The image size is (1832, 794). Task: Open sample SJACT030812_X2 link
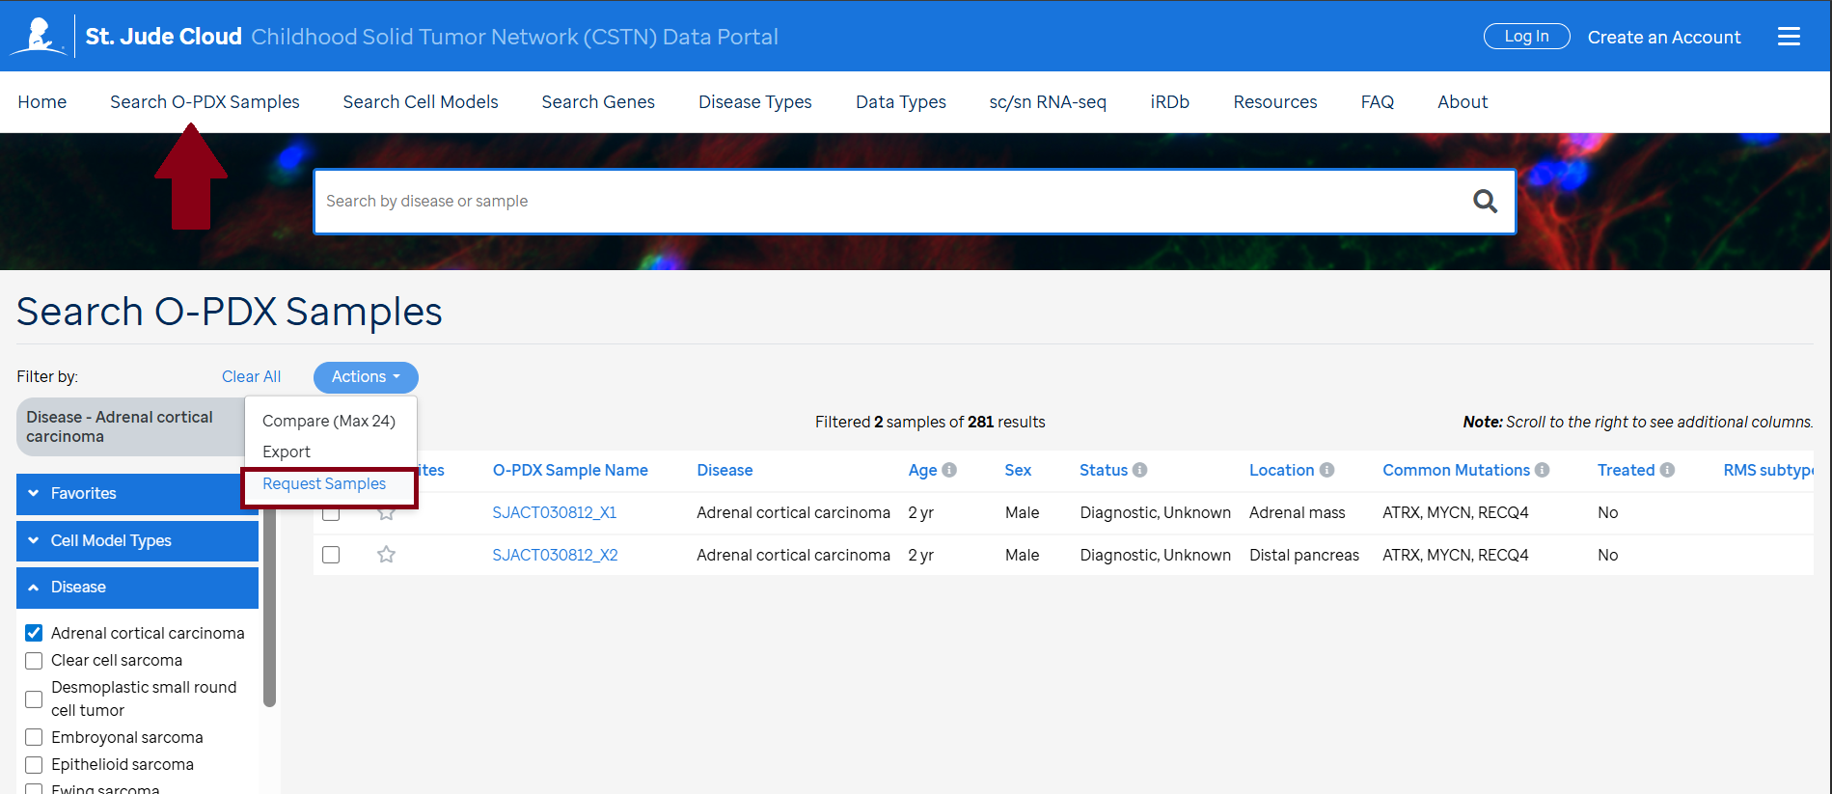(x=555, y=555)
